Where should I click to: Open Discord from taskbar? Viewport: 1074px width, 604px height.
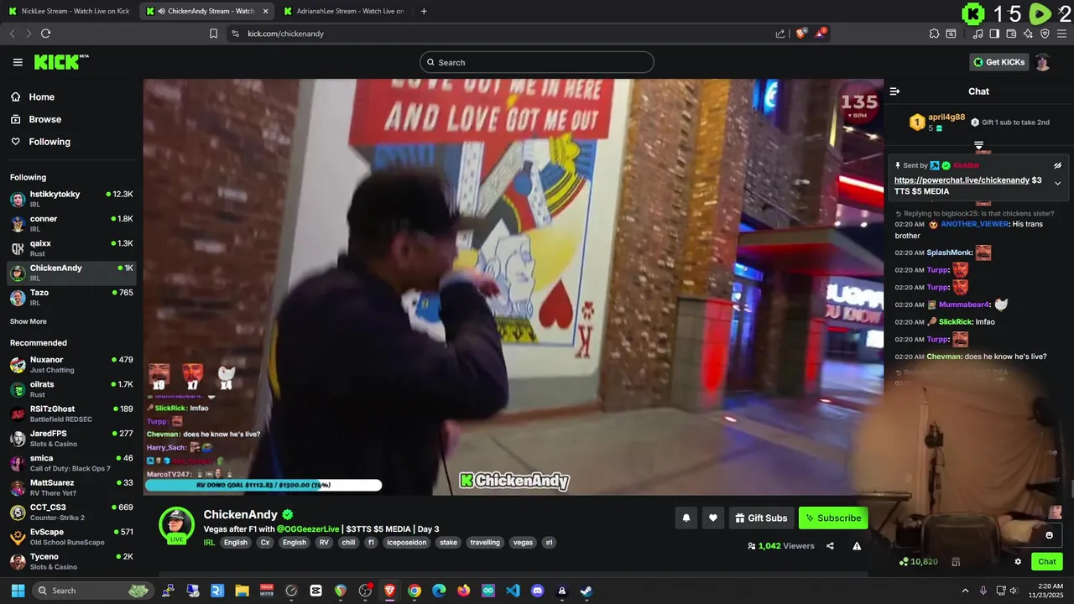[x=538, y=591]
